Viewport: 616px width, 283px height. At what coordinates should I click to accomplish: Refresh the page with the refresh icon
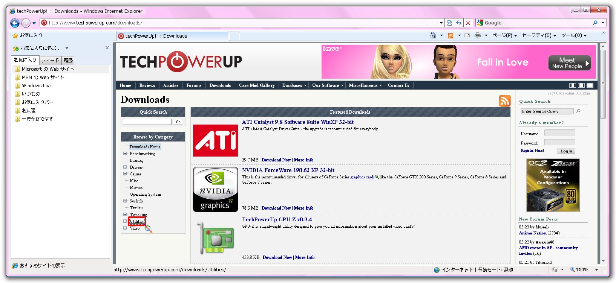click(459, 23)
